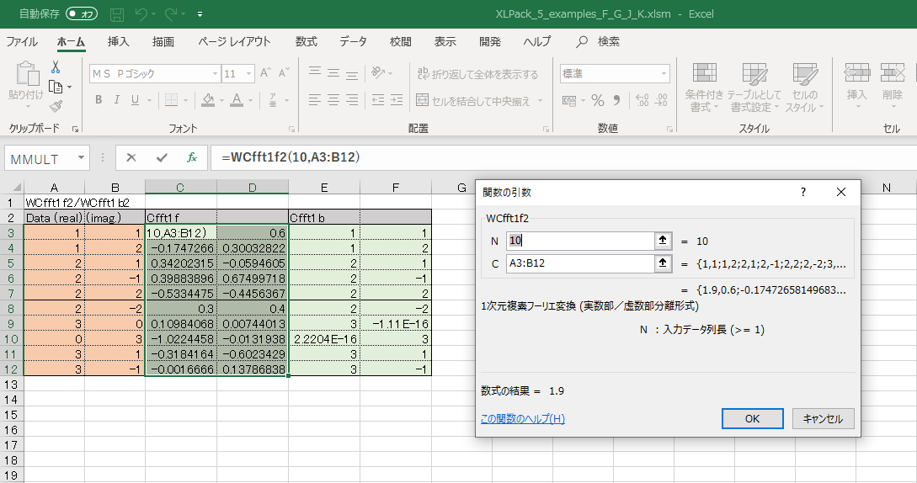Click the Increase Decimal icon
Screen dimensions: 917x483
click(x=642, y=101)
